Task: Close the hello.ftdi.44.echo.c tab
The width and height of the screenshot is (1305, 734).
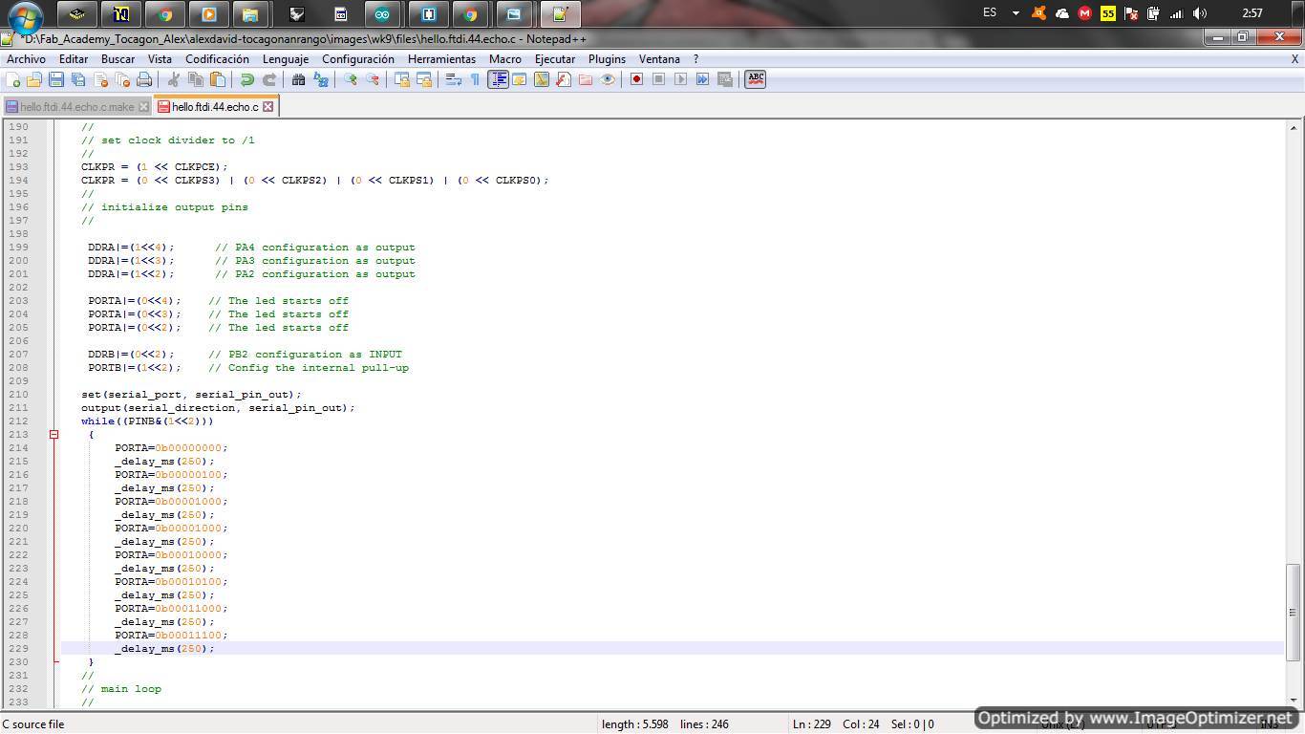Action: click(268, 107)
